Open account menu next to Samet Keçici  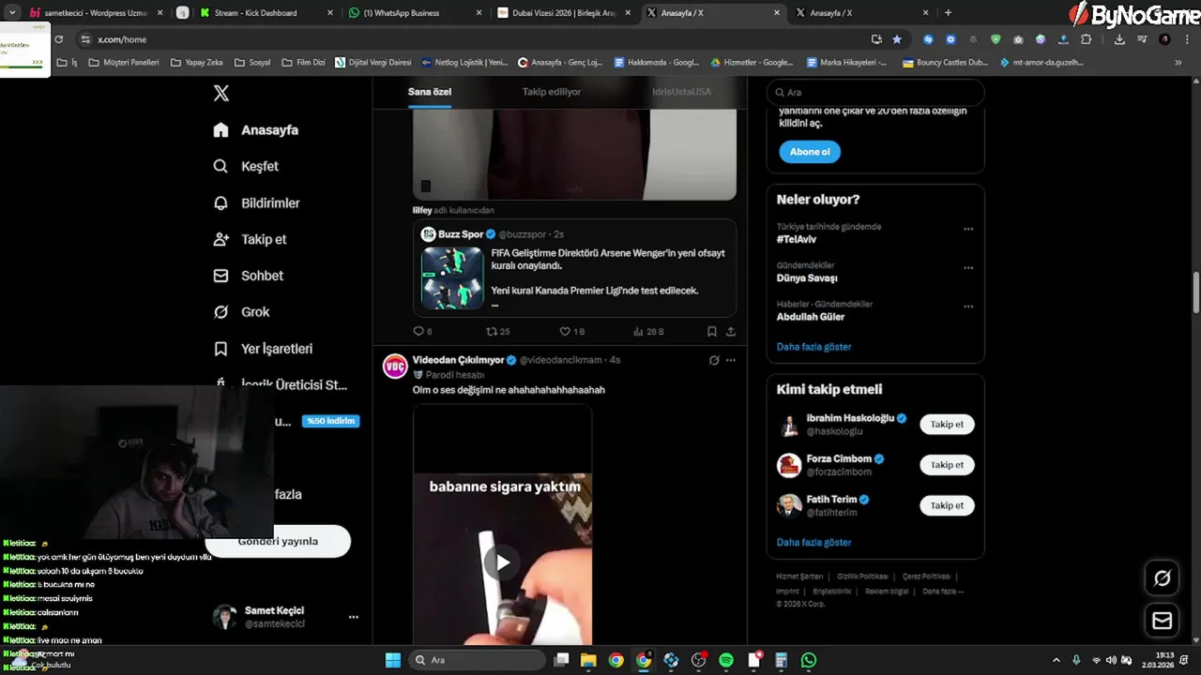(354, 617)
